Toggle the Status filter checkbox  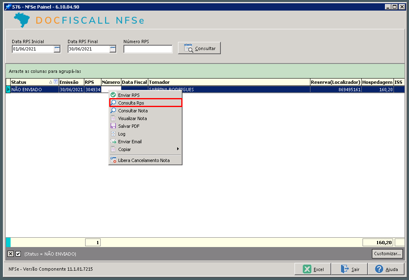(18, 254)
